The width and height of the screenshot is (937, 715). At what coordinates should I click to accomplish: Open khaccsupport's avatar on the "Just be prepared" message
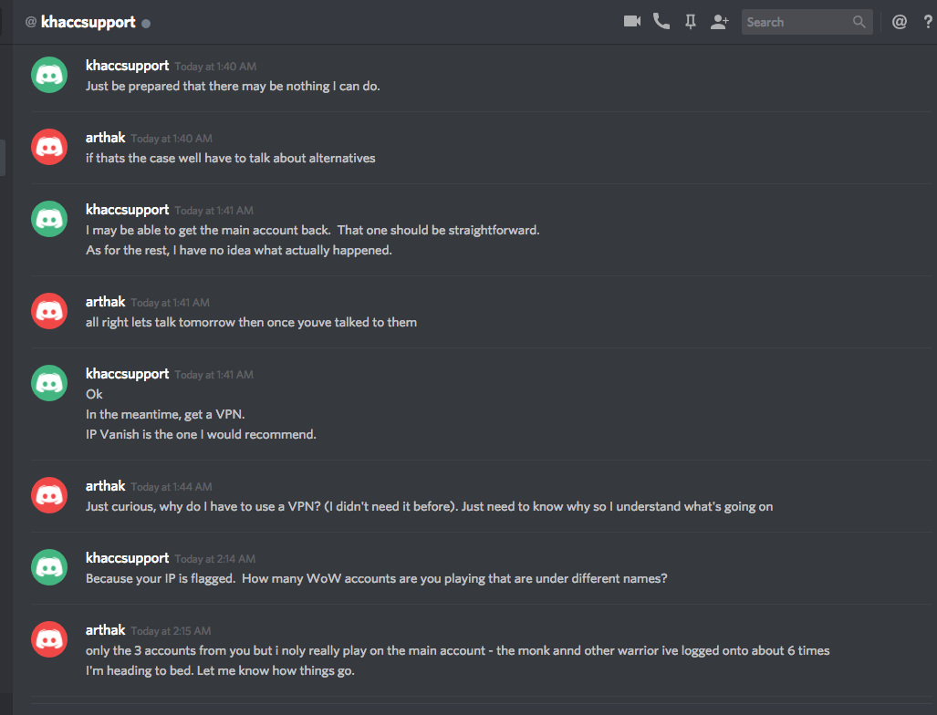pyautogui.click(x=49, y=75)
